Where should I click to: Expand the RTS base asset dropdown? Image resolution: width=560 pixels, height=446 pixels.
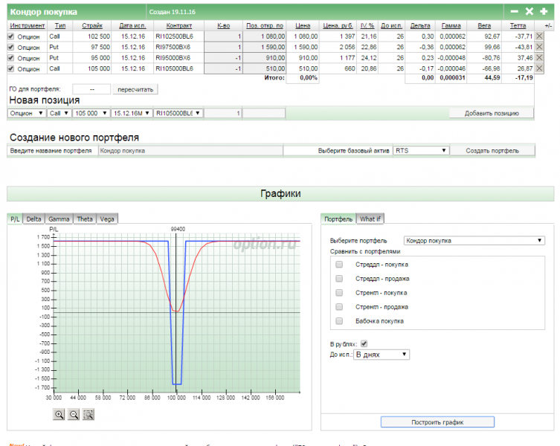click(421, 150)
